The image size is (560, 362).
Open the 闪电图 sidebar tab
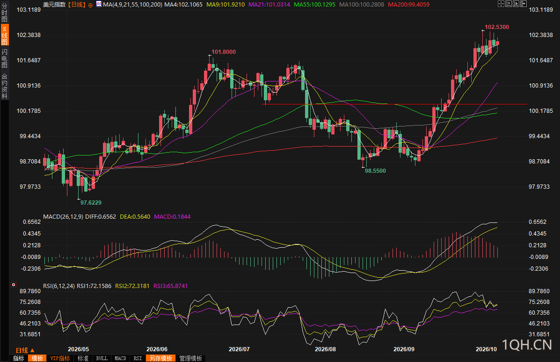(4, 58)
